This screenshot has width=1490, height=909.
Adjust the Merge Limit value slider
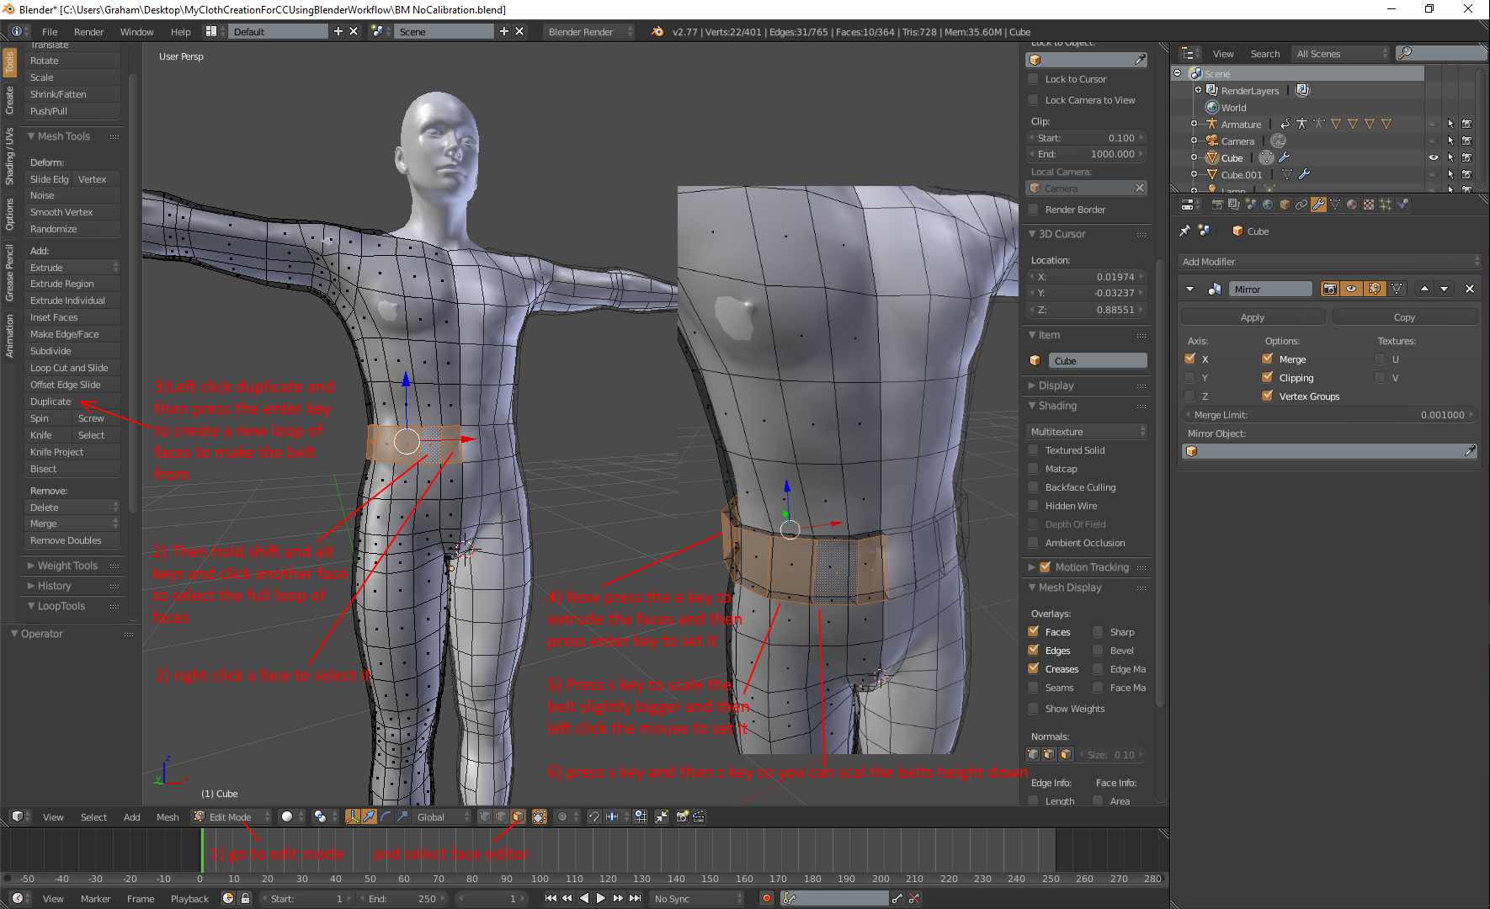point(1329,415)
